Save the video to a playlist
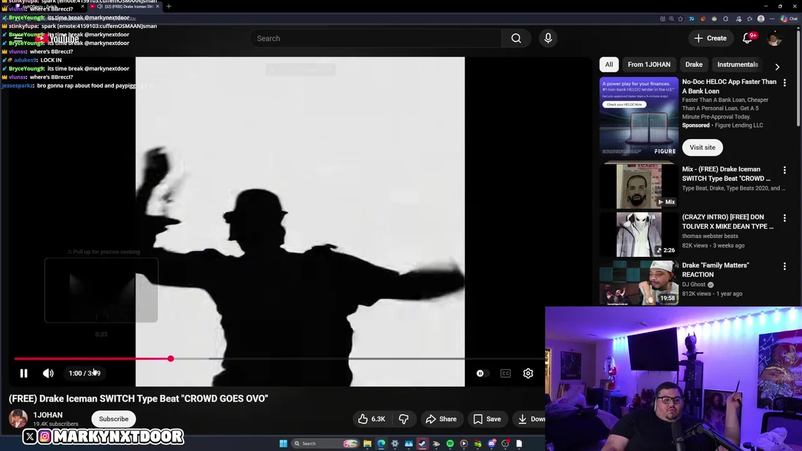Viewport: 802px width, 451px height. pyautogui.click(x=487, y=419)
